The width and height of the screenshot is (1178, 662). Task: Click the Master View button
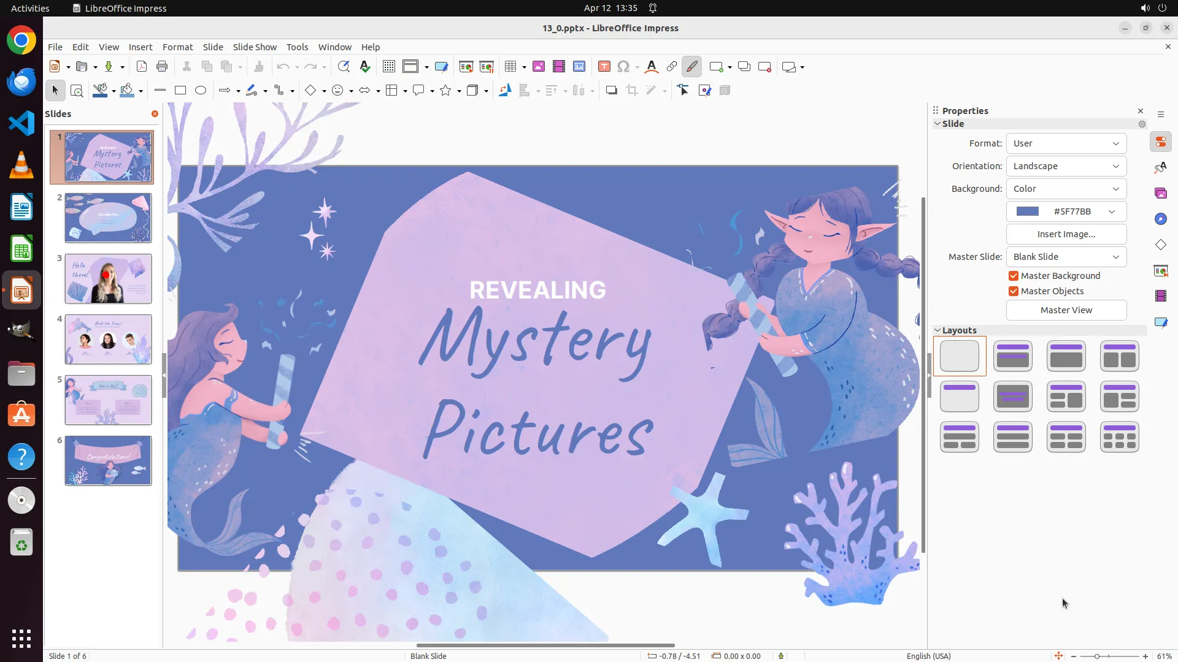click(x=1066, y=310)
